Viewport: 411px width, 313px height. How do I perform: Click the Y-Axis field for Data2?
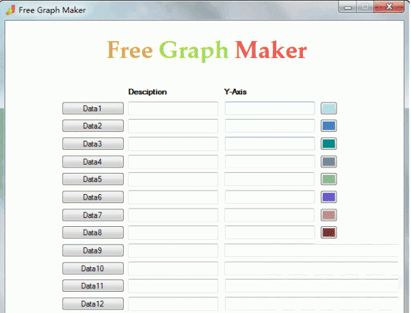tap(269, 126)
